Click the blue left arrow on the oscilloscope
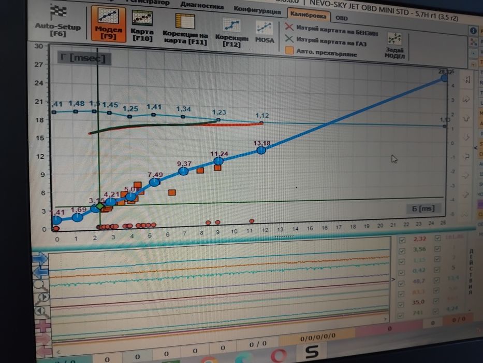Image resolution: width=483 pixels, height=363 pixels. (x=40, y=272)
